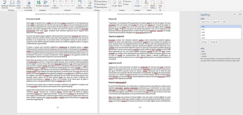
Task: Toggle Show Comments
Action: click(80, 4)
